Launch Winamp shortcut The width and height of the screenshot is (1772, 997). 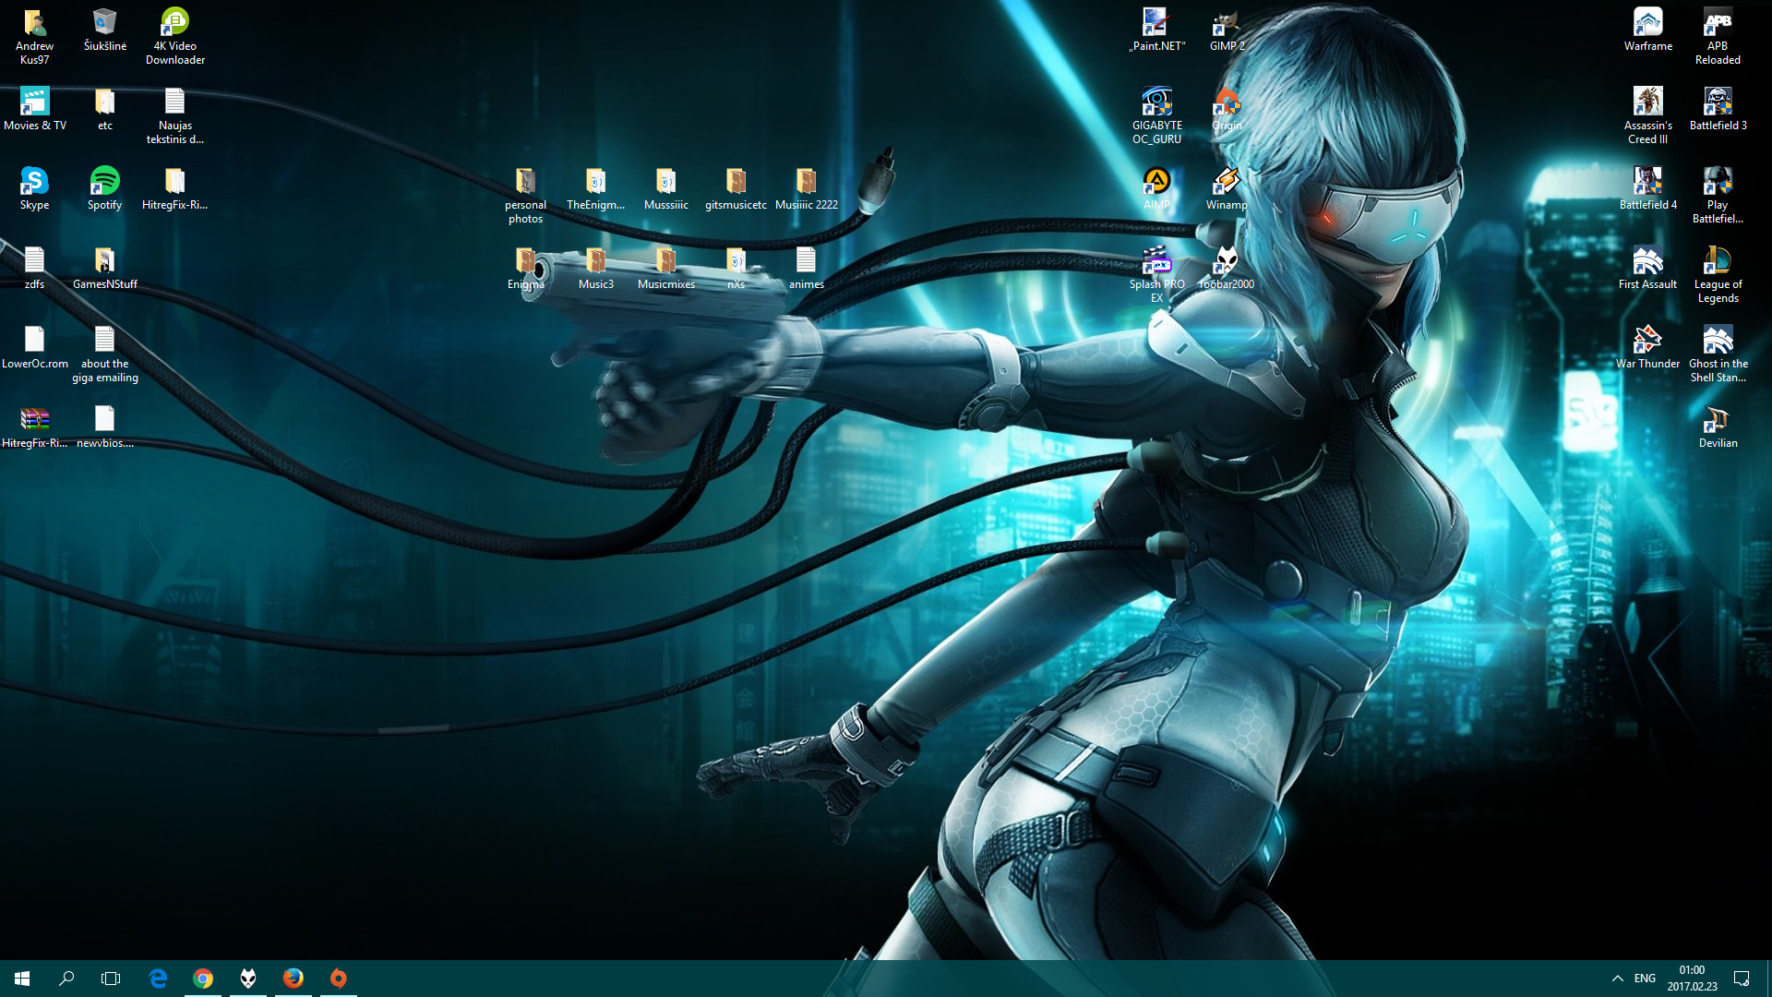tap(1227, 189)
